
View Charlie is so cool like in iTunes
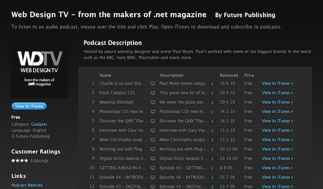[x=277, y=84]
